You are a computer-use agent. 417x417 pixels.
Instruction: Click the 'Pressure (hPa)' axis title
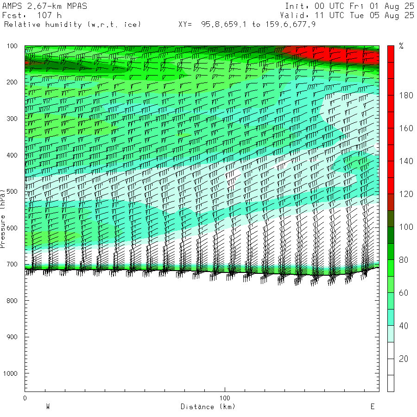coord(3,219)
